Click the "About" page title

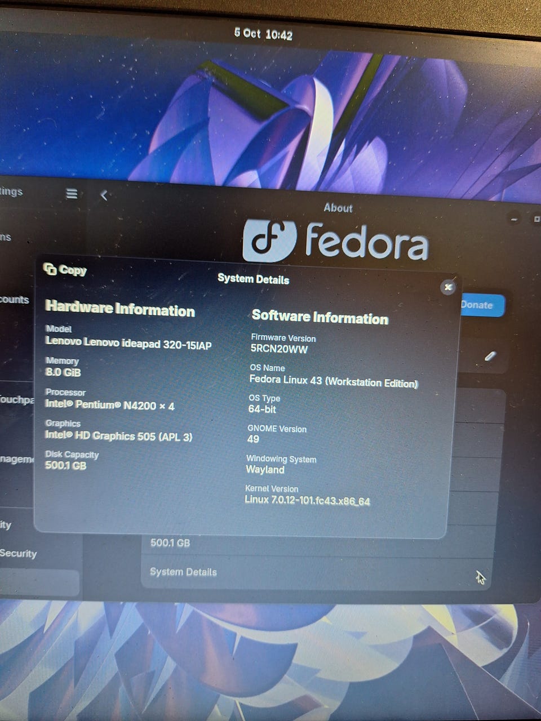338,208
